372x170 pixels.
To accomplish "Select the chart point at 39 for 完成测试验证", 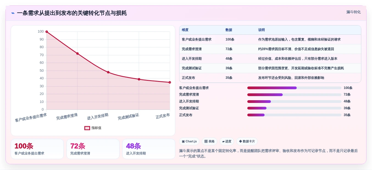I will [139, 79].
